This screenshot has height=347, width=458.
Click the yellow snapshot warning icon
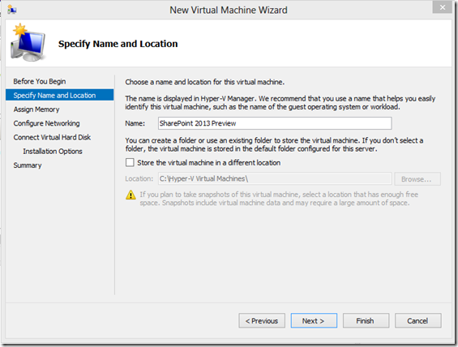pos(131,195)
